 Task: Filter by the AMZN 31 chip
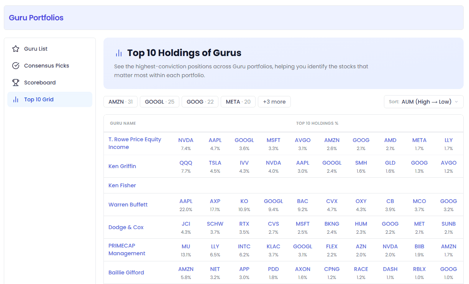[120, 102]
